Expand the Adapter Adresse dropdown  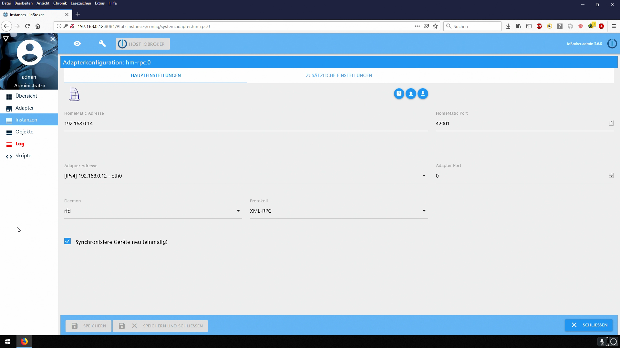(424, 176)
